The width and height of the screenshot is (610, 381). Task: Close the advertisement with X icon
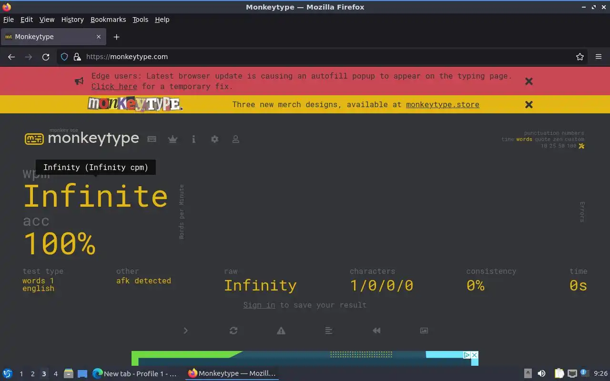(474, 355)
